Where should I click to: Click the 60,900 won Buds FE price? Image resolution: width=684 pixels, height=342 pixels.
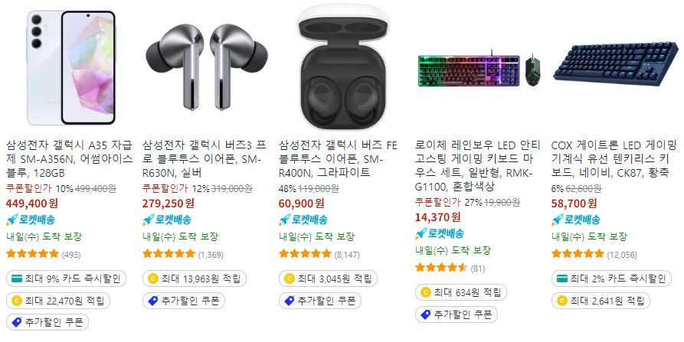(302, 204)
